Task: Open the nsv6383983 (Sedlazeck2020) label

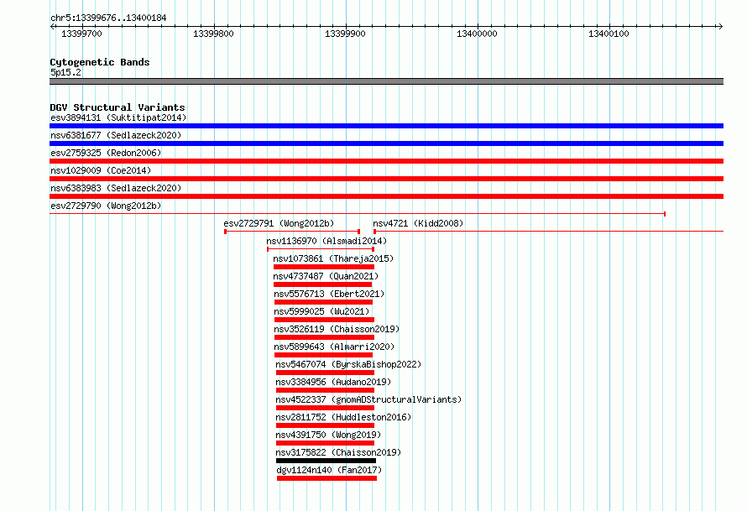Action: (x=116, y=188)
